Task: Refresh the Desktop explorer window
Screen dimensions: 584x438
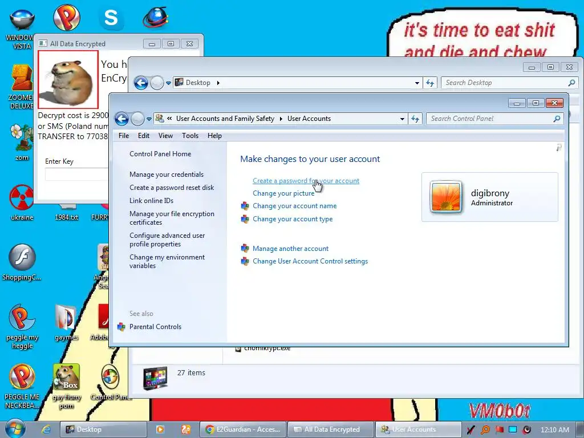Action: (430, 83)
